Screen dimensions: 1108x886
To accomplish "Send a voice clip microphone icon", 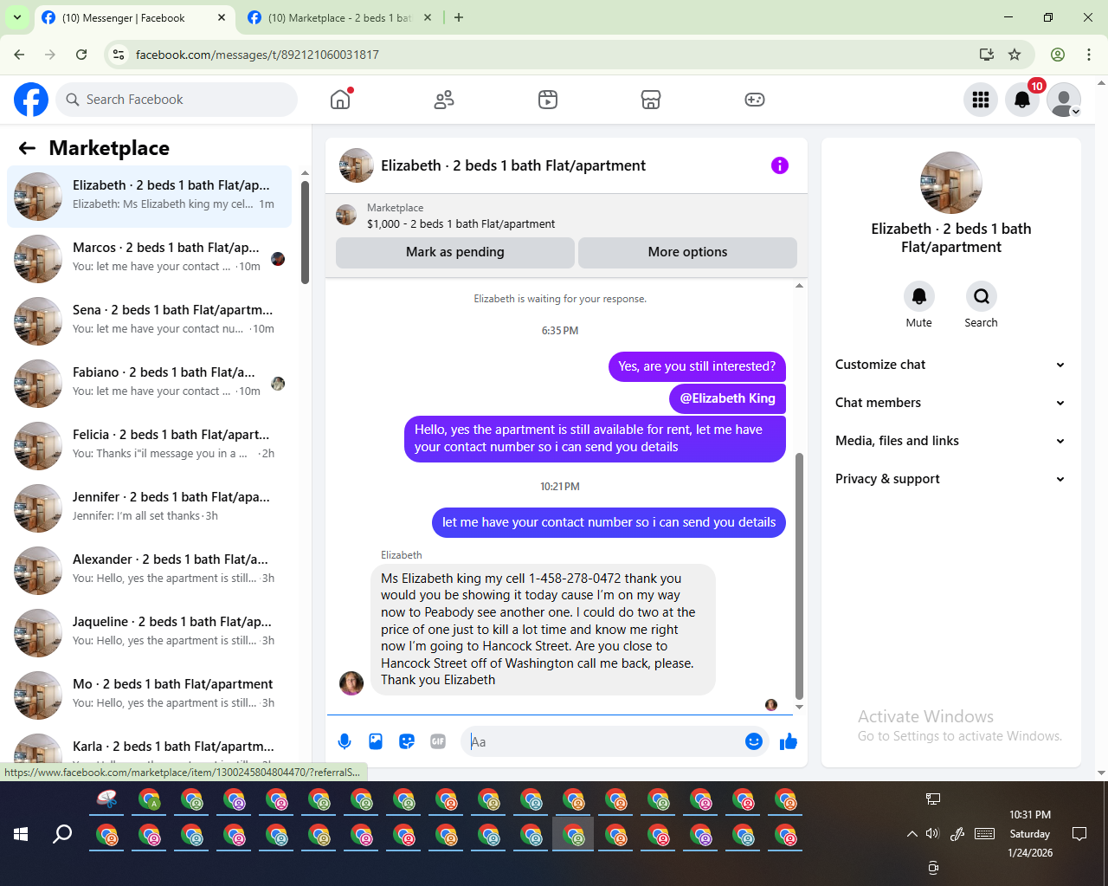I will (x=345, y=741).
